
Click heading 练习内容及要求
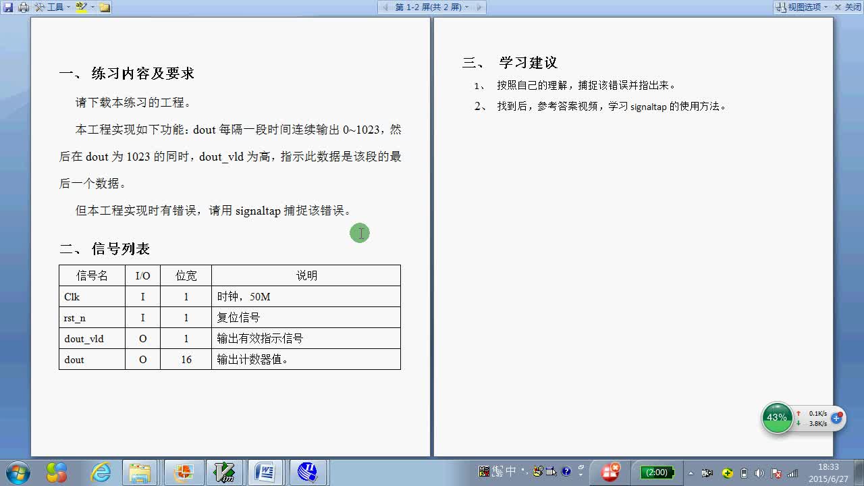pos(142,74)
